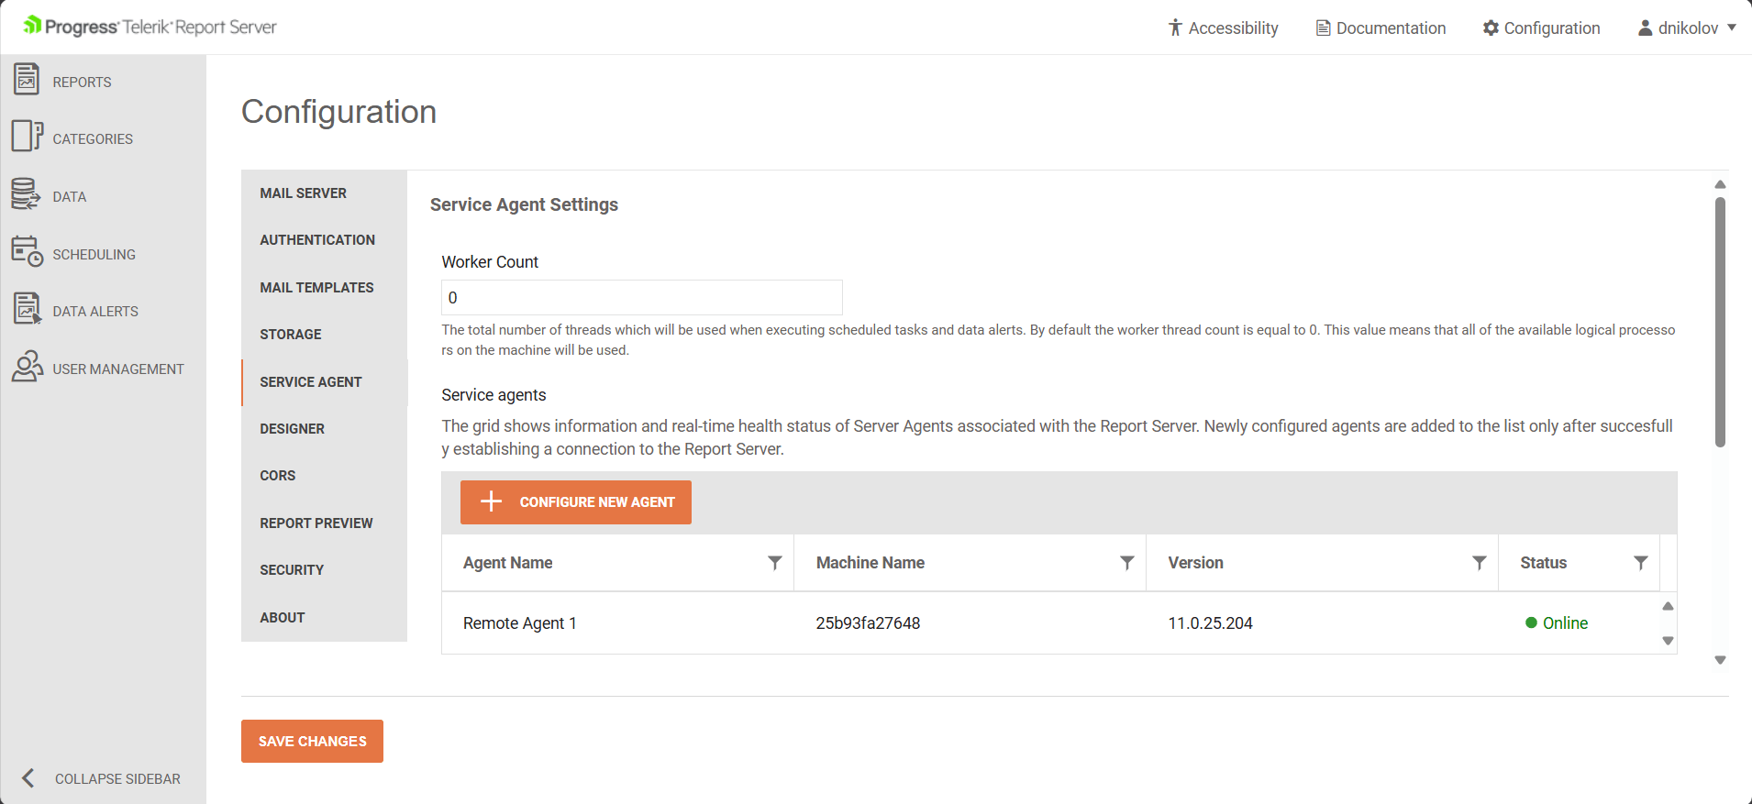Screen dimensions: 1752x804
Task: Open the Designer tab
Action: [x=324, y=428]
